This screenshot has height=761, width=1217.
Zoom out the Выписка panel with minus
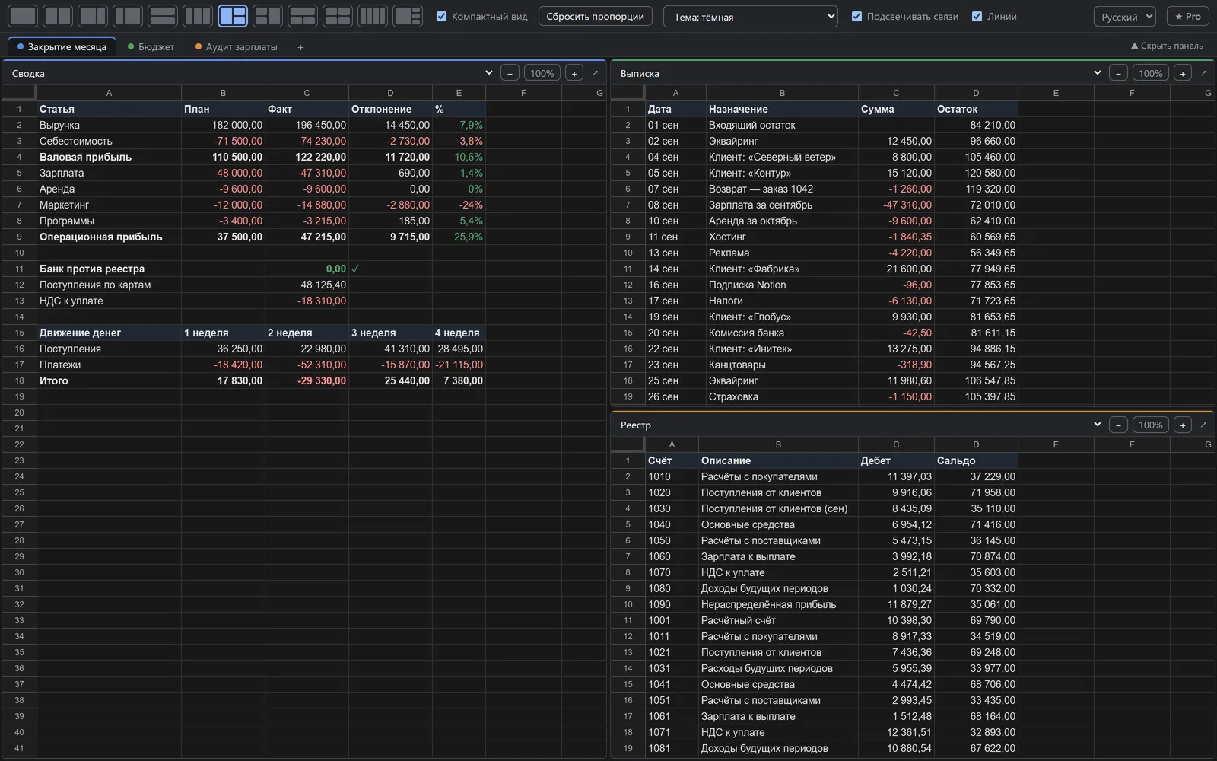(1118, 73)
